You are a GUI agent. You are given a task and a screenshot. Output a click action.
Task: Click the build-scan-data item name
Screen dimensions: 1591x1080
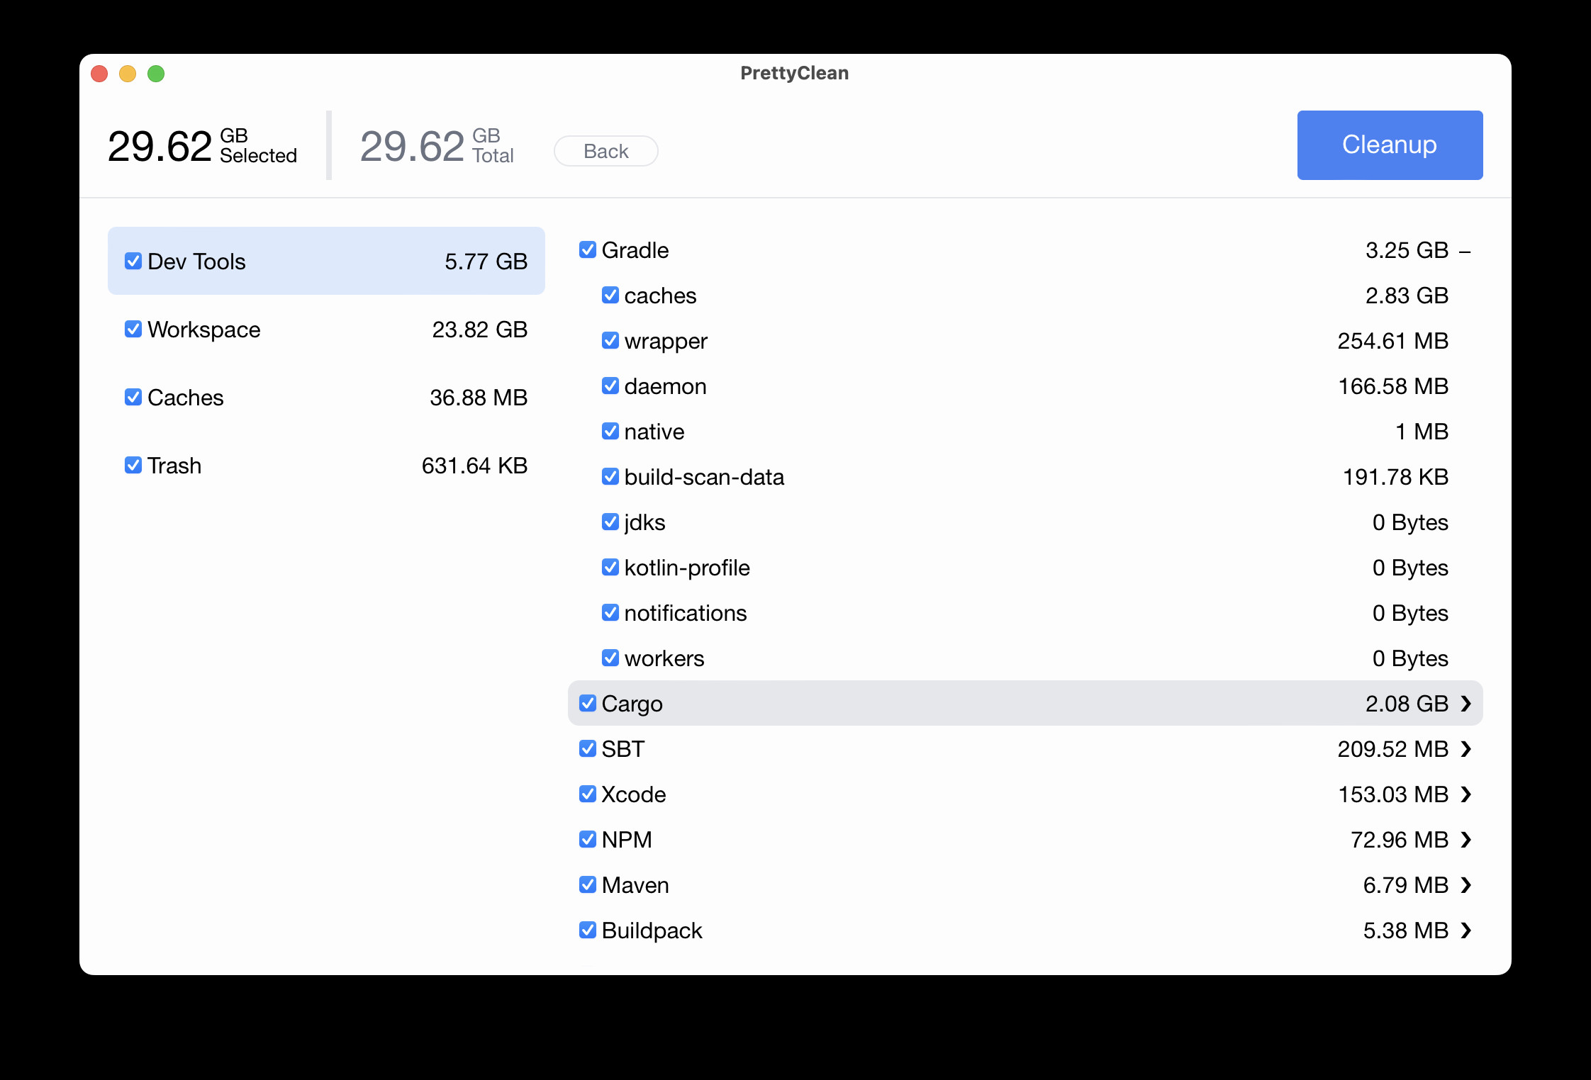(x=705, y=477)
